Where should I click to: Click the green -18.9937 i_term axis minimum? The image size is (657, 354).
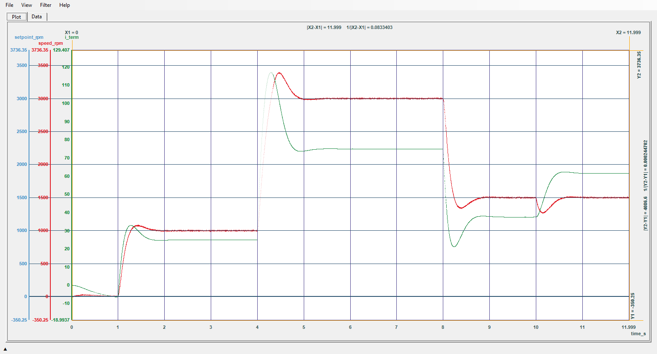[61, 320]
